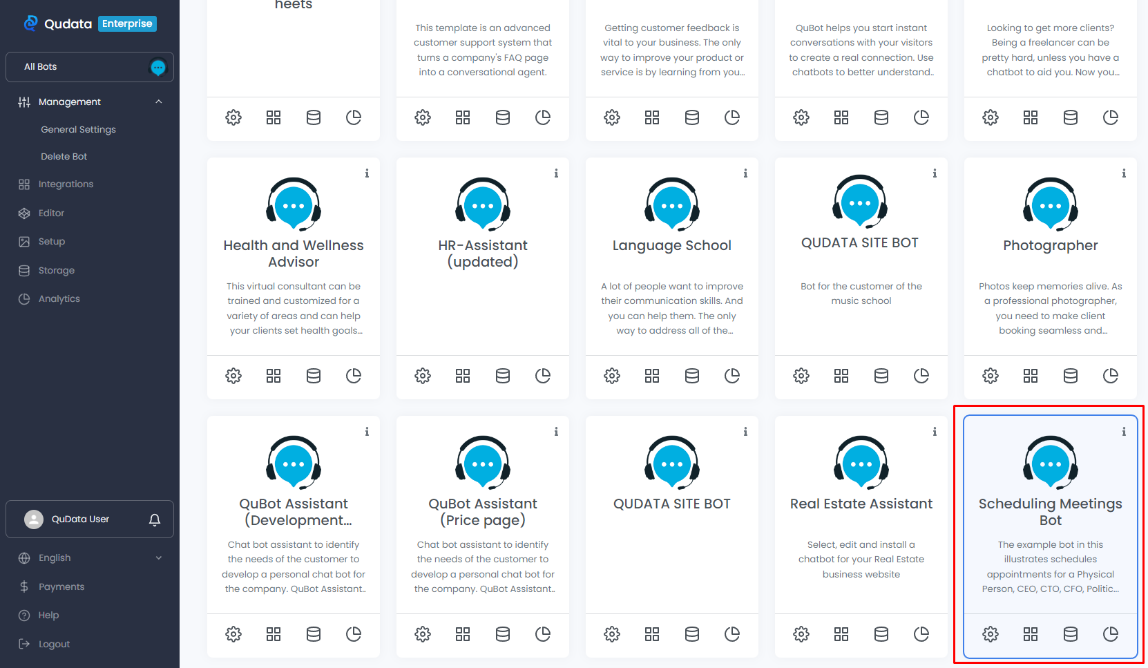Open the English language dropdown
Viewport: 1148px width, 668px height.
click(90, 558)
